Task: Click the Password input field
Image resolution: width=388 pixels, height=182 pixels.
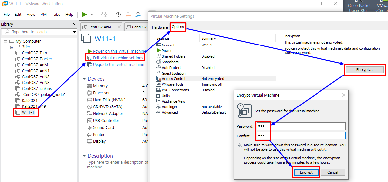Action: tap(301, 126)
